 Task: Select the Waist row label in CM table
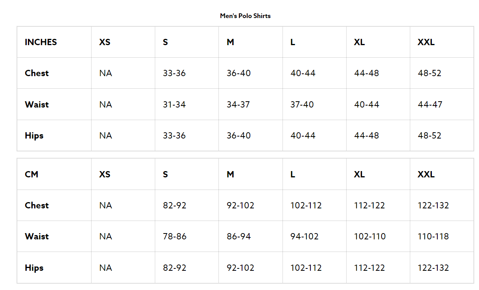(37, 236)
